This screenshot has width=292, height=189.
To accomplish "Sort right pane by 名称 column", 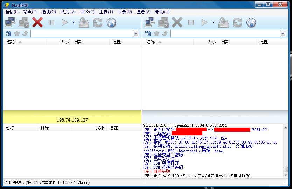I will (168, 42).
